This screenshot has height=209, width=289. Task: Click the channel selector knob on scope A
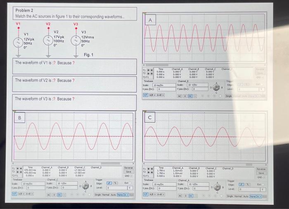[216, 87]
